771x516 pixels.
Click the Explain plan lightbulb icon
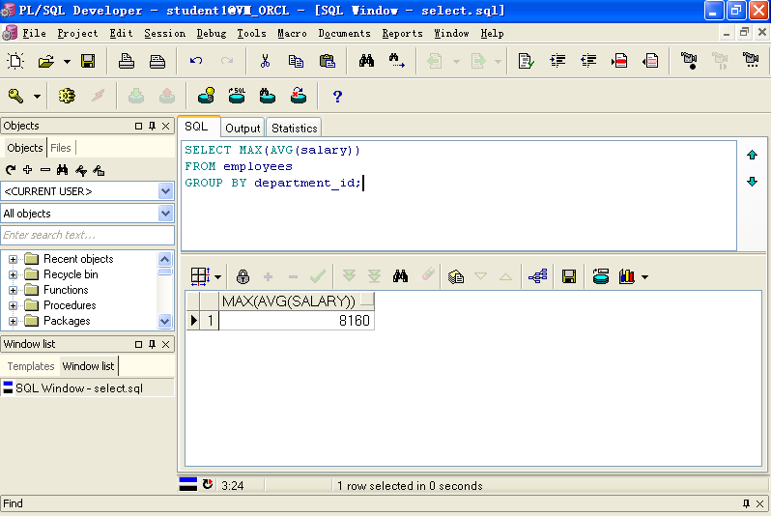tap(206, 96)
